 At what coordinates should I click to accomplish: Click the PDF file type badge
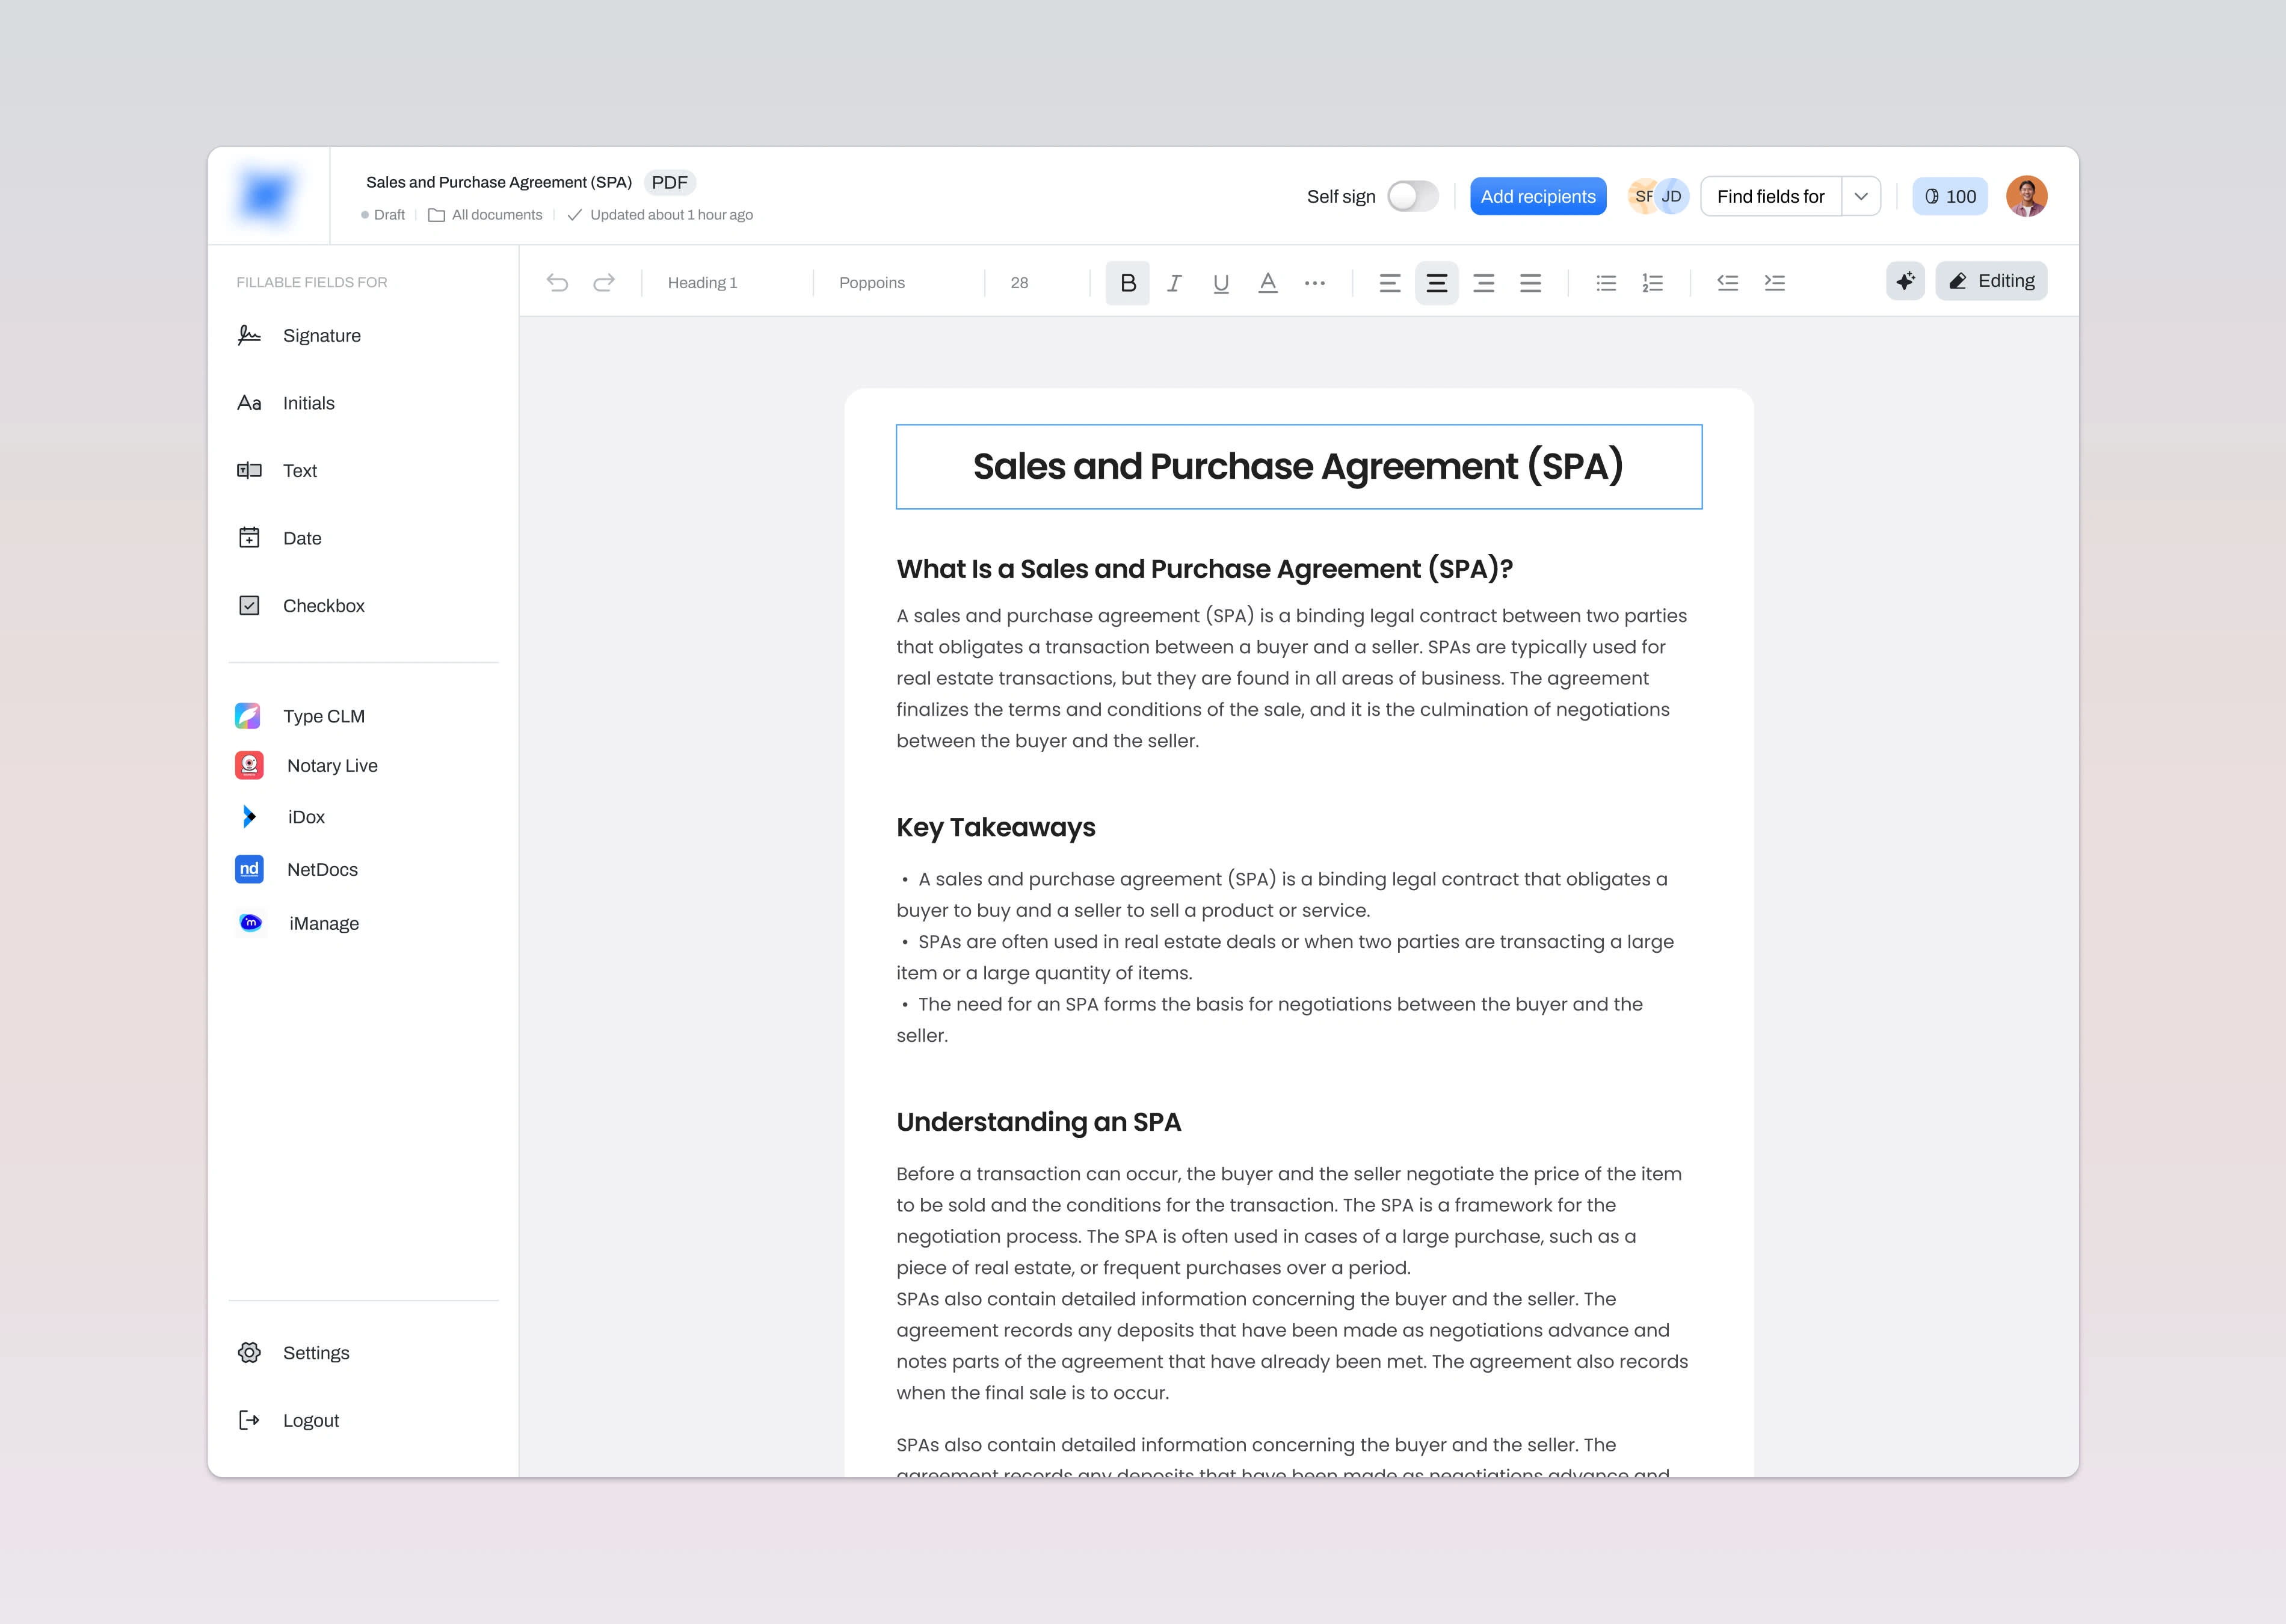pyautogui.click(x=670, y=183)
